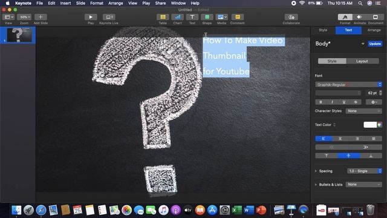Open the Arrange menu
387x218 pixels.
coord(115,3)
